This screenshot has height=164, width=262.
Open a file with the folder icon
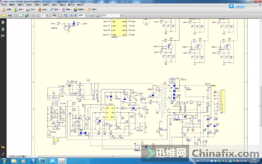(x=4, y=16)
